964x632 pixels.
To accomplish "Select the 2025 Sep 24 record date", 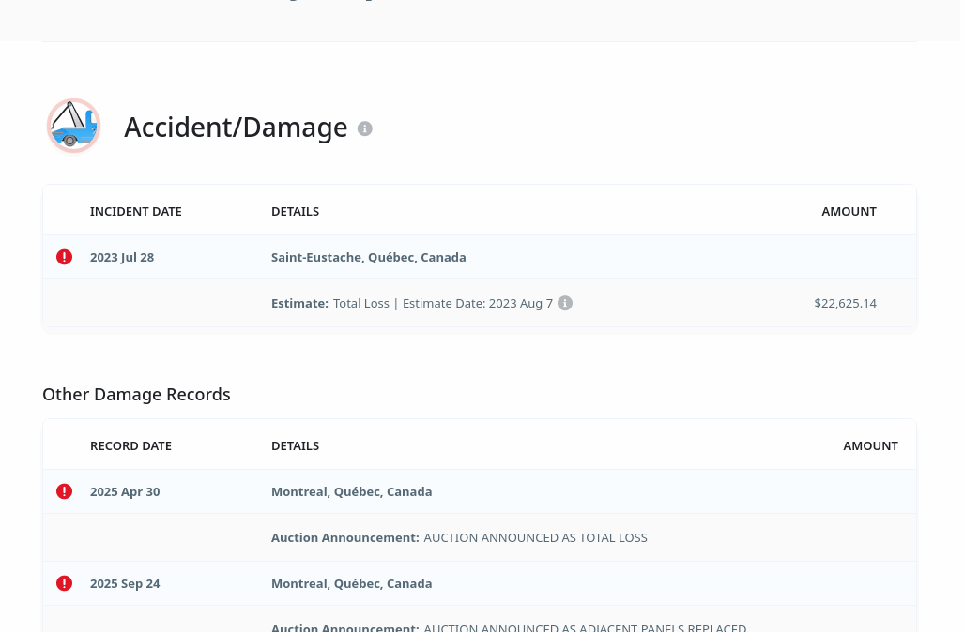I will coord(125,583).
